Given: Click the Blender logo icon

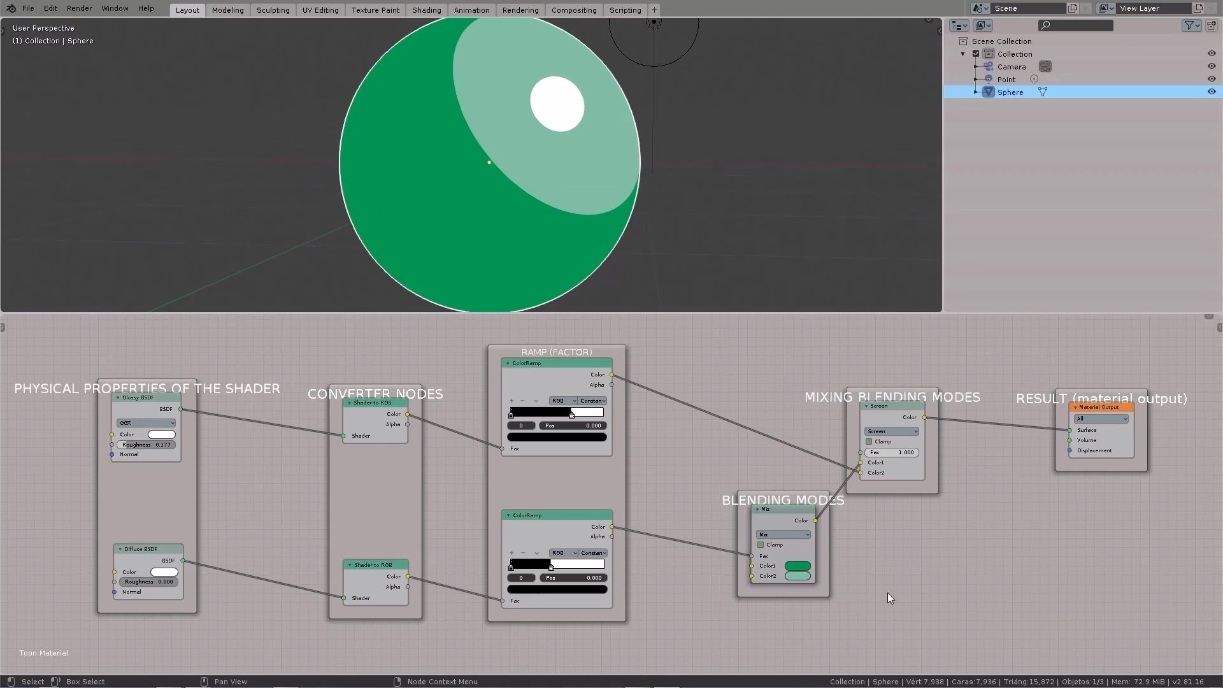Looking at the screenshot, I should (x=11, y=8).
